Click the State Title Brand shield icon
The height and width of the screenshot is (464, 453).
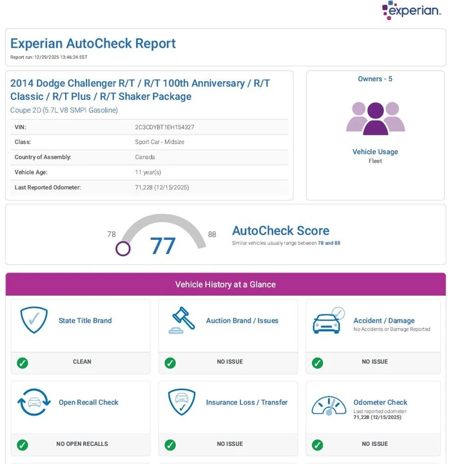click(34, 320)
